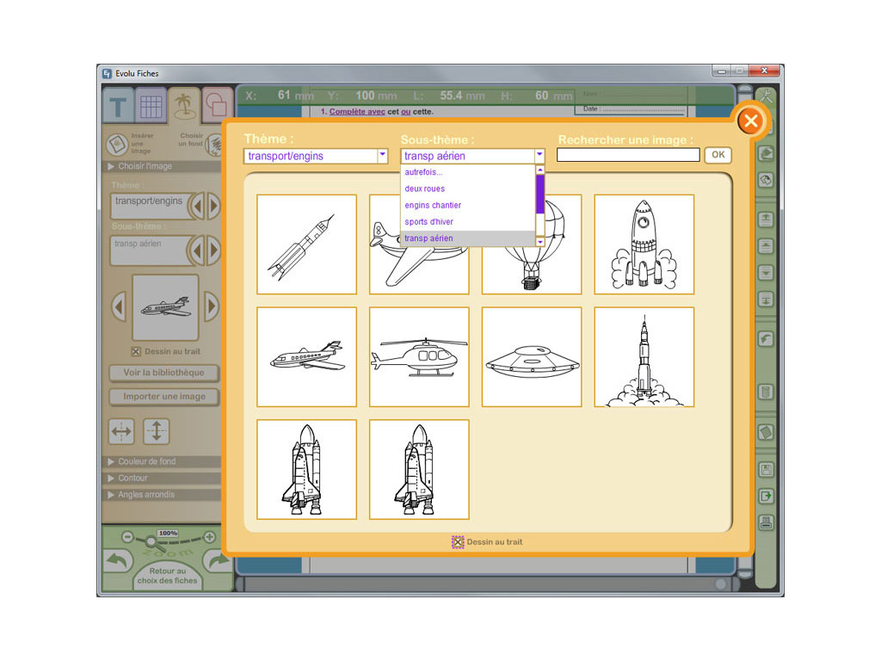
Task: Collapse the Sous-thème dropdown arrow
Action: (x=539, y=156)
